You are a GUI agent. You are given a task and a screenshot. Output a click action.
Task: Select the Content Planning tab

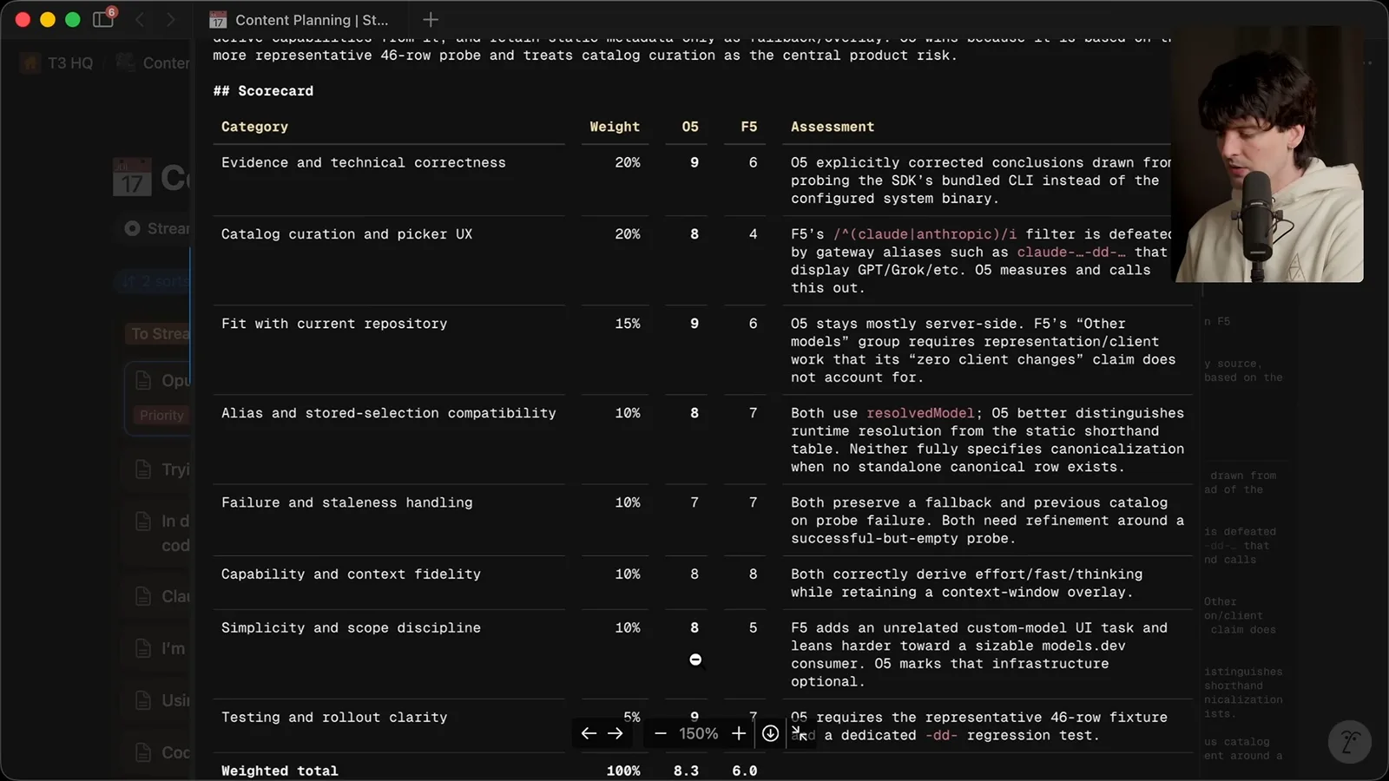(301, 19)
